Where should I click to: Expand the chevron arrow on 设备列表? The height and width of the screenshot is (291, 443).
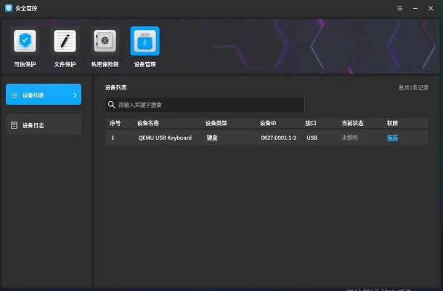tap(74, 95)
